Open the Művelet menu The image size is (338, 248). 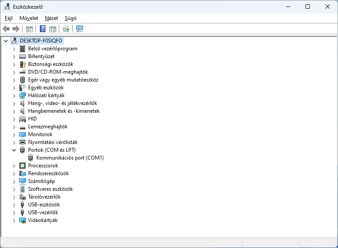pyautogui.click(x=29, y=18)
